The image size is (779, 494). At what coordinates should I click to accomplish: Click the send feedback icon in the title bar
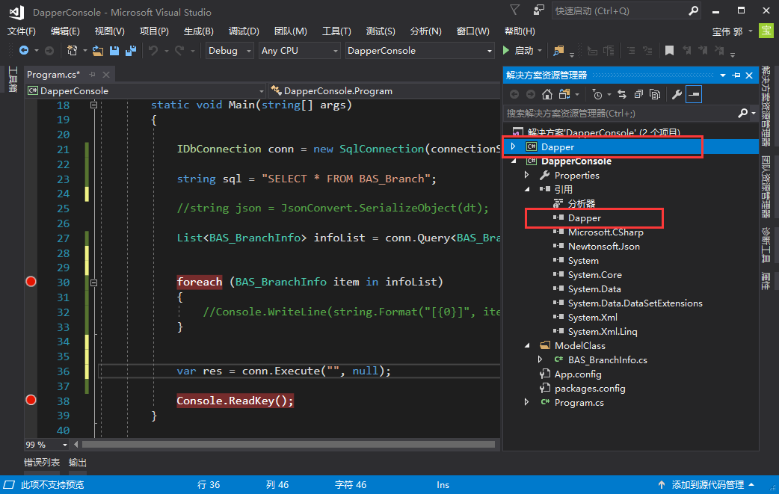click(538, 10)
